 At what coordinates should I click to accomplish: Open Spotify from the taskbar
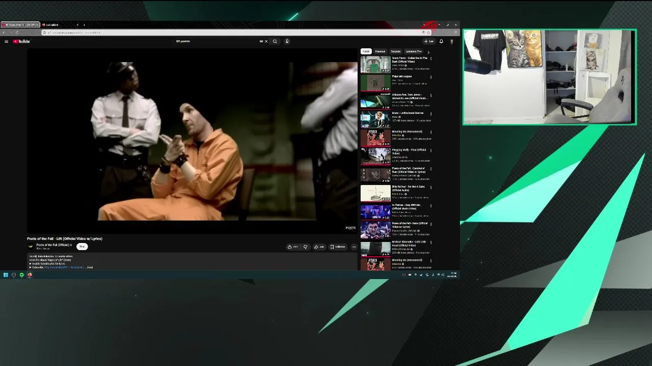click(x=22, y=275)
